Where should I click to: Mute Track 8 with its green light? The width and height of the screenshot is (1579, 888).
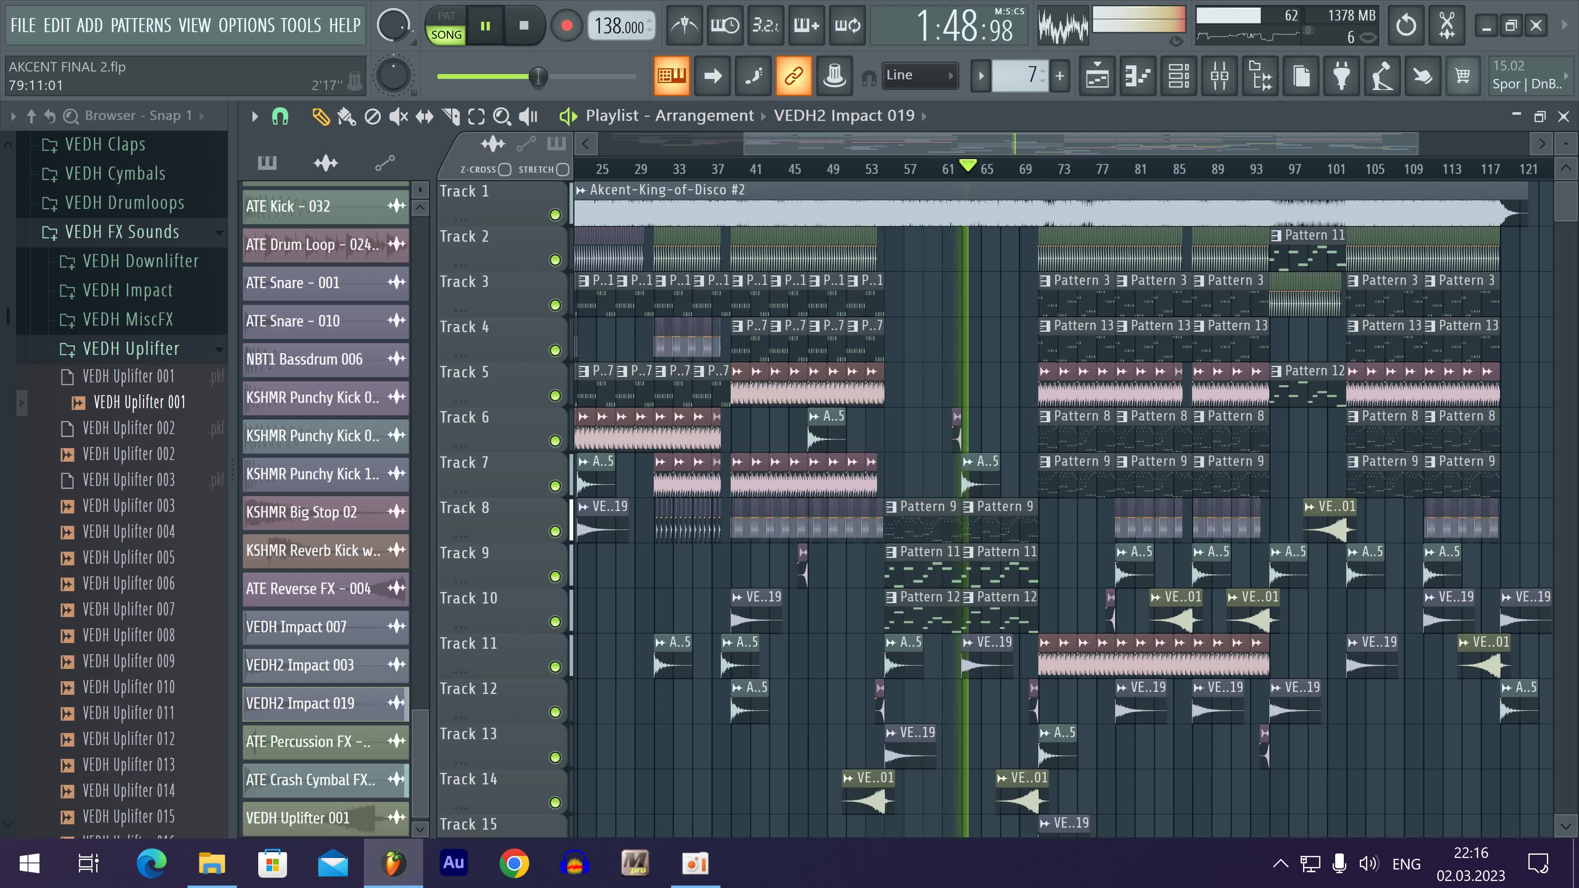click(x=556, y=531)
